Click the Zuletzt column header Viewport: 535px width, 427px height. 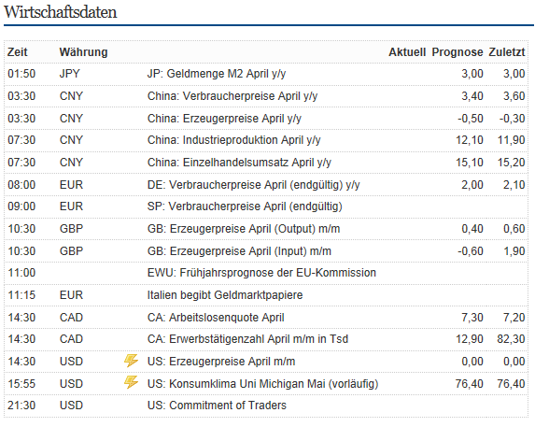click(x=507, y=52)
